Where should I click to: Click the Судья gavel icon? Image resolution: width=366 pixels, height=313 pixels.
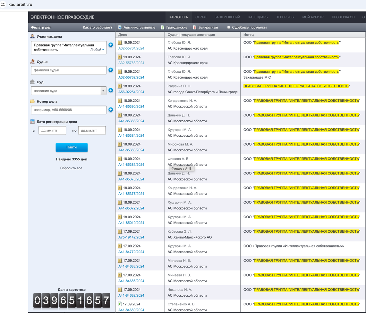click(x=32, y=61)
